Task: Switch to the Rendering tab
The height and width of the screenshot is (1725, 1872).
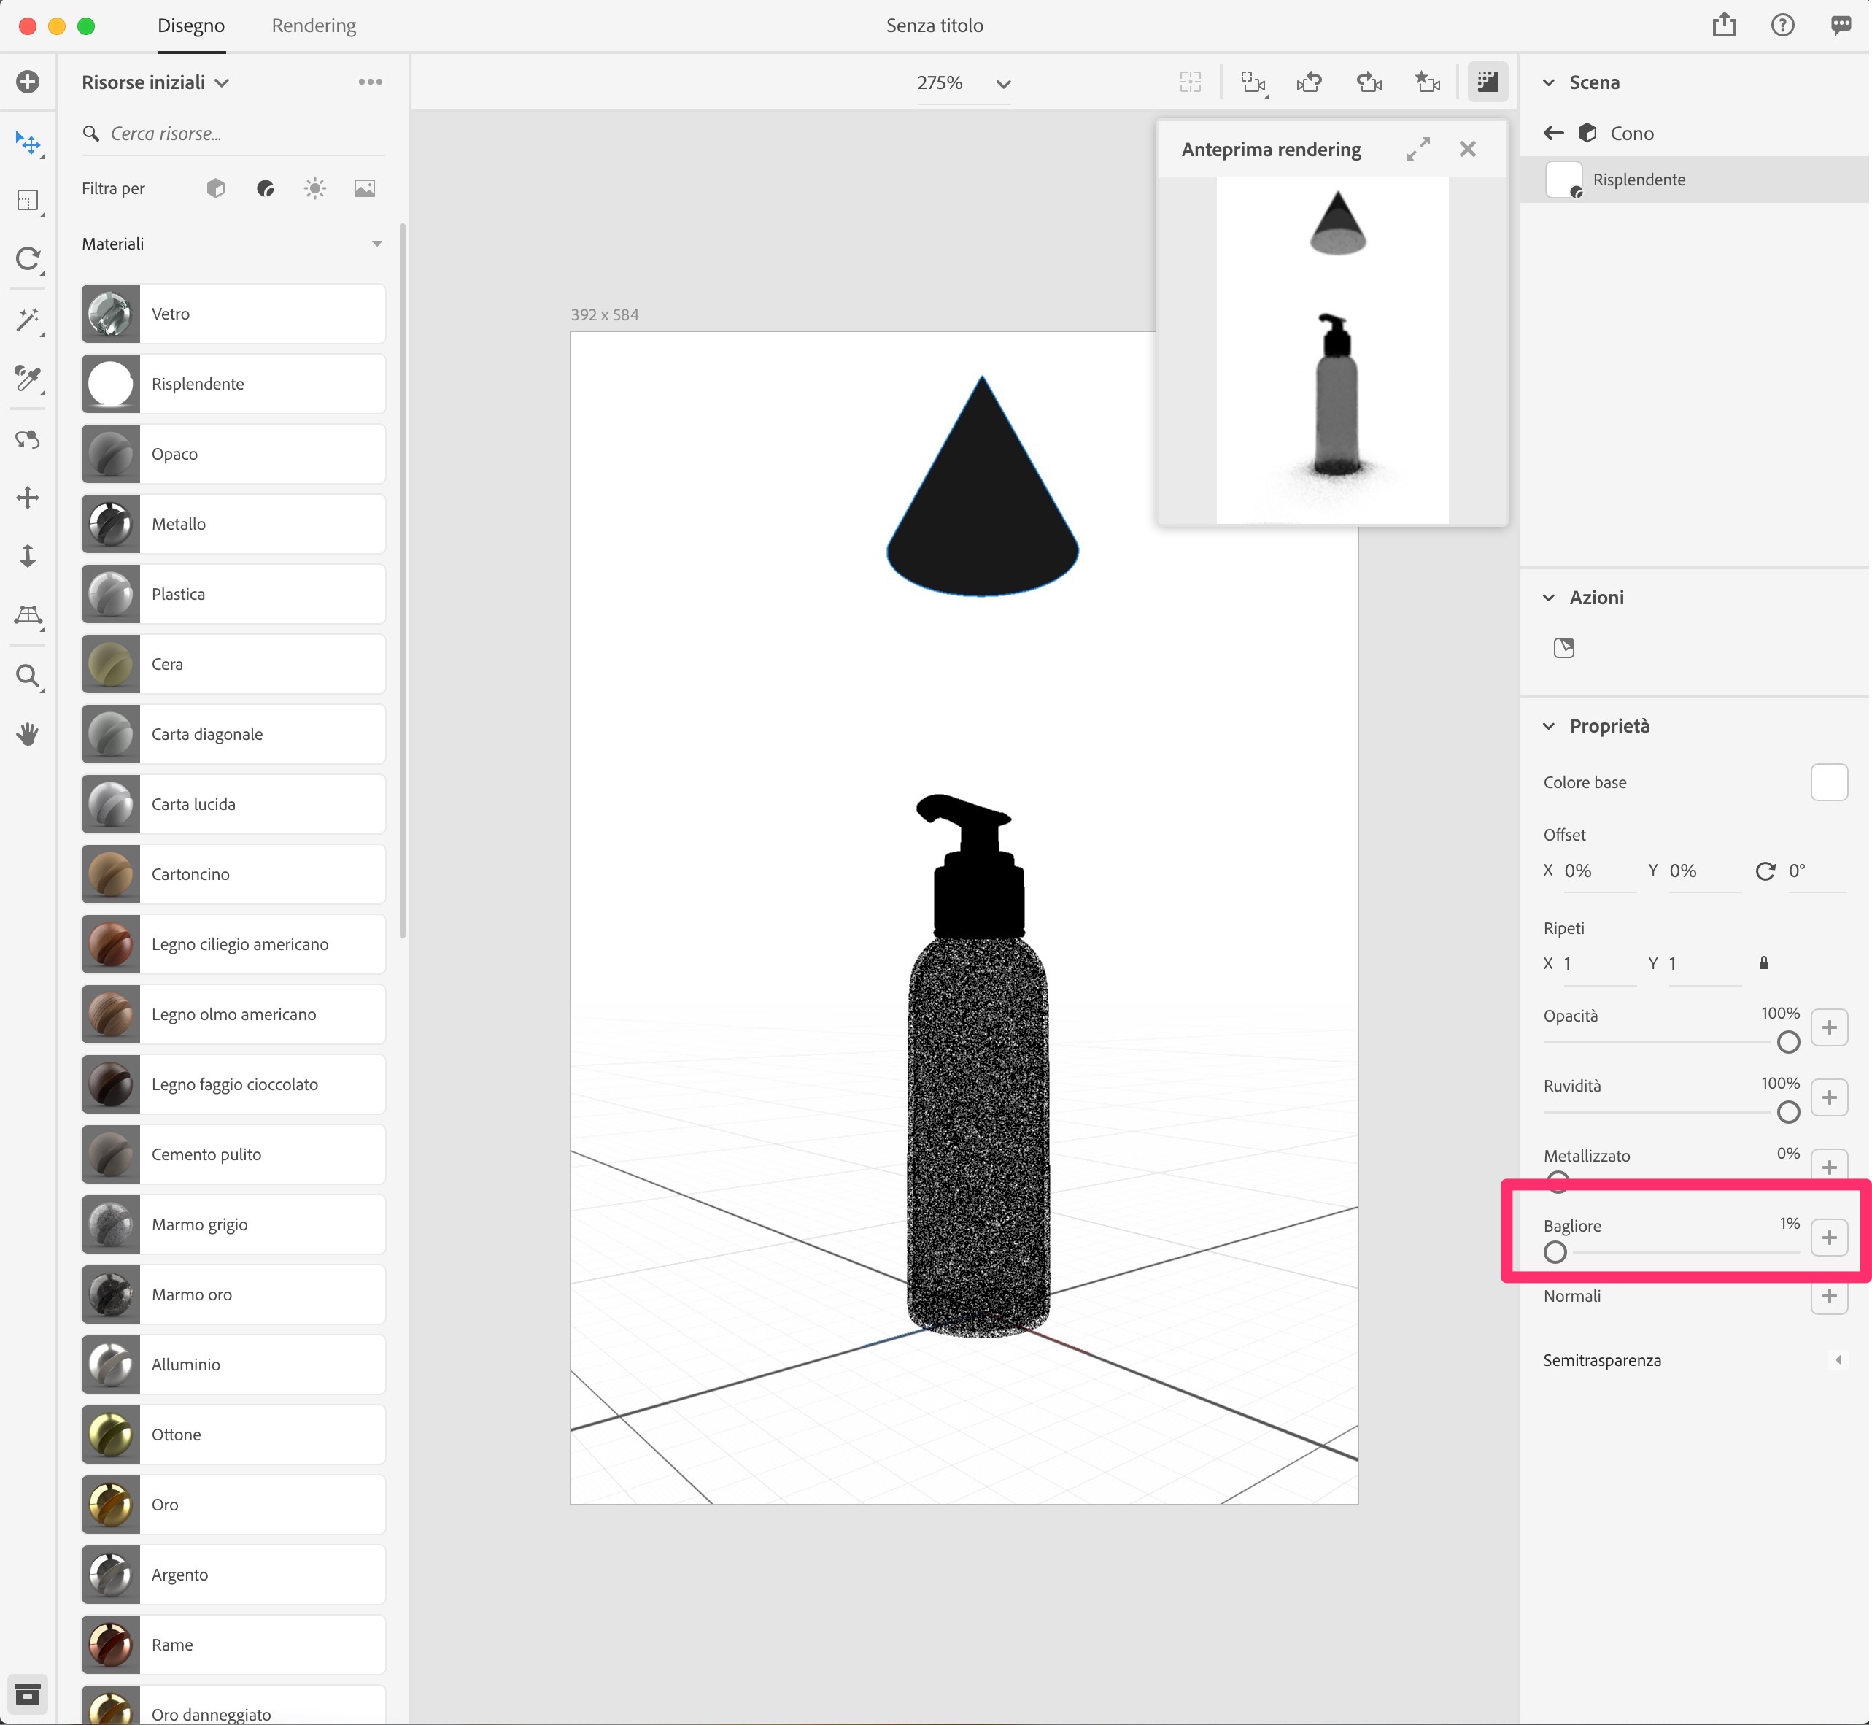Action: [314, 26]
